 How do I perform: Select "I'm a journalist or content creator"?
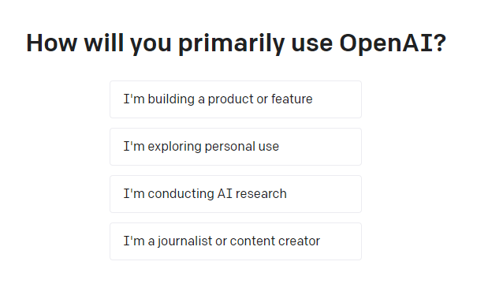click(236, 241)
